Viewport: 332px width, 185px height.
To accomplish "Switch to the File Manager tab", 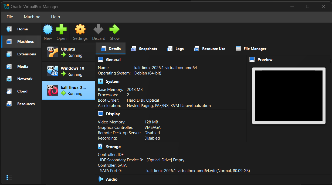I will (x=251, y=49).
